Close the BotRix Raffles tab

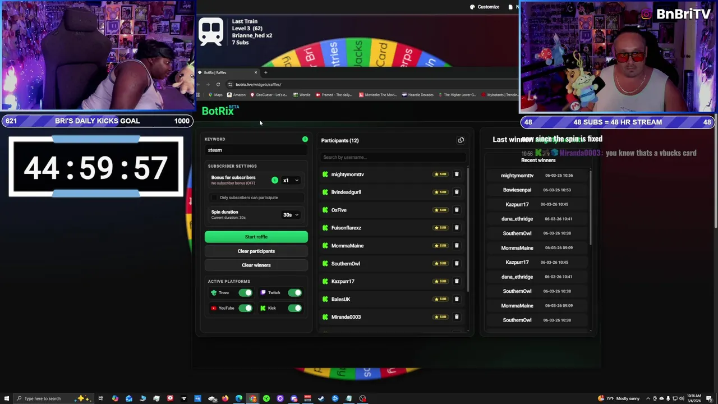(256, 72)
